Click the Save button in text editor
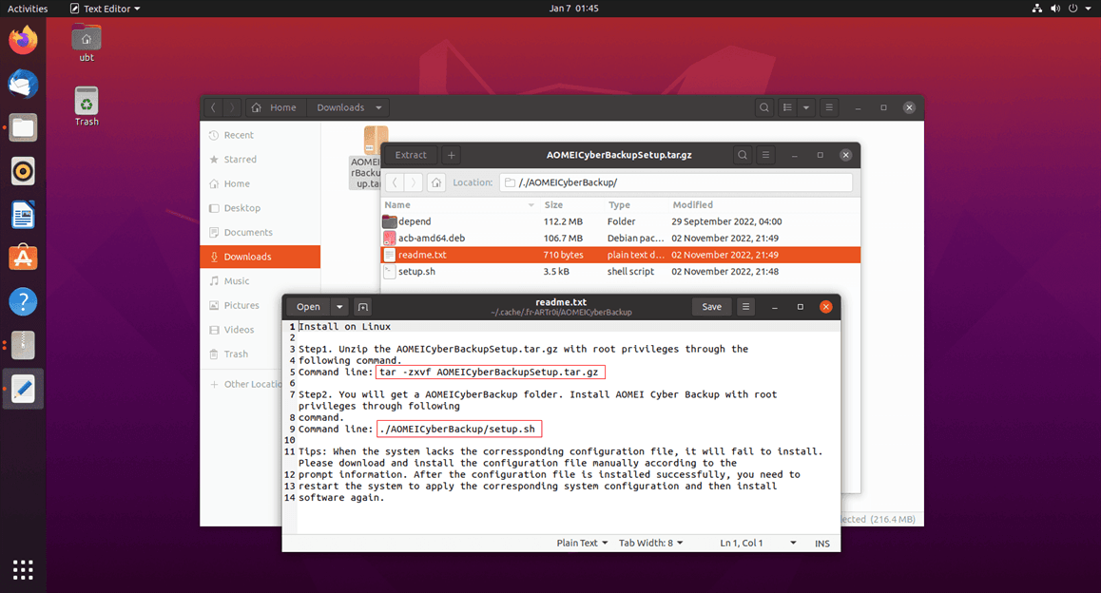The width and height of the screenshot is (1101, 593). (711, 307)
